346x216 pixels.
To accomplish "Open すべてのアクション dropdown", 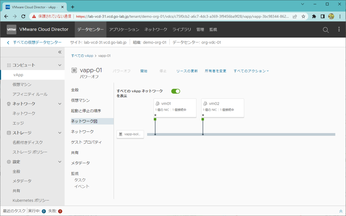I will point(251,71).
